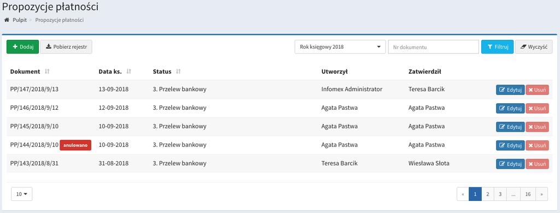The image size is (560, 213).
Task: Clear filters using Wyczyść button
Action: pyautogui.click(x=534, y=47)
